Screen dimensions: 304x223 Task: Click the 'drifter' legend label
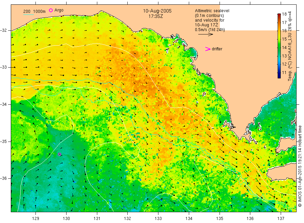click(217, 49)
